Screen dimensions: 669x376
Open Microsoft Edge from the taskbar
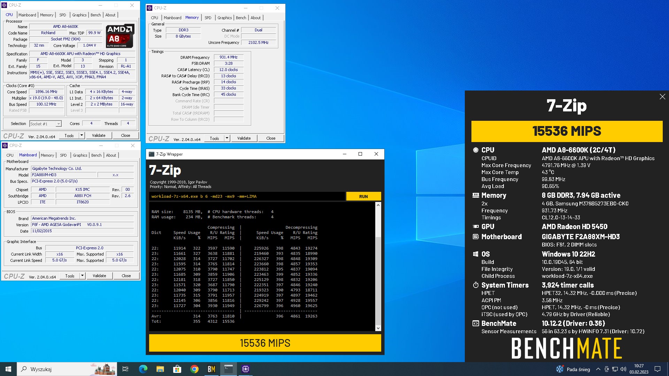(x=143, y=369)
